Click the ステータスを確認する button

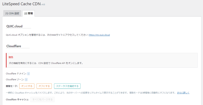point(67,86)
